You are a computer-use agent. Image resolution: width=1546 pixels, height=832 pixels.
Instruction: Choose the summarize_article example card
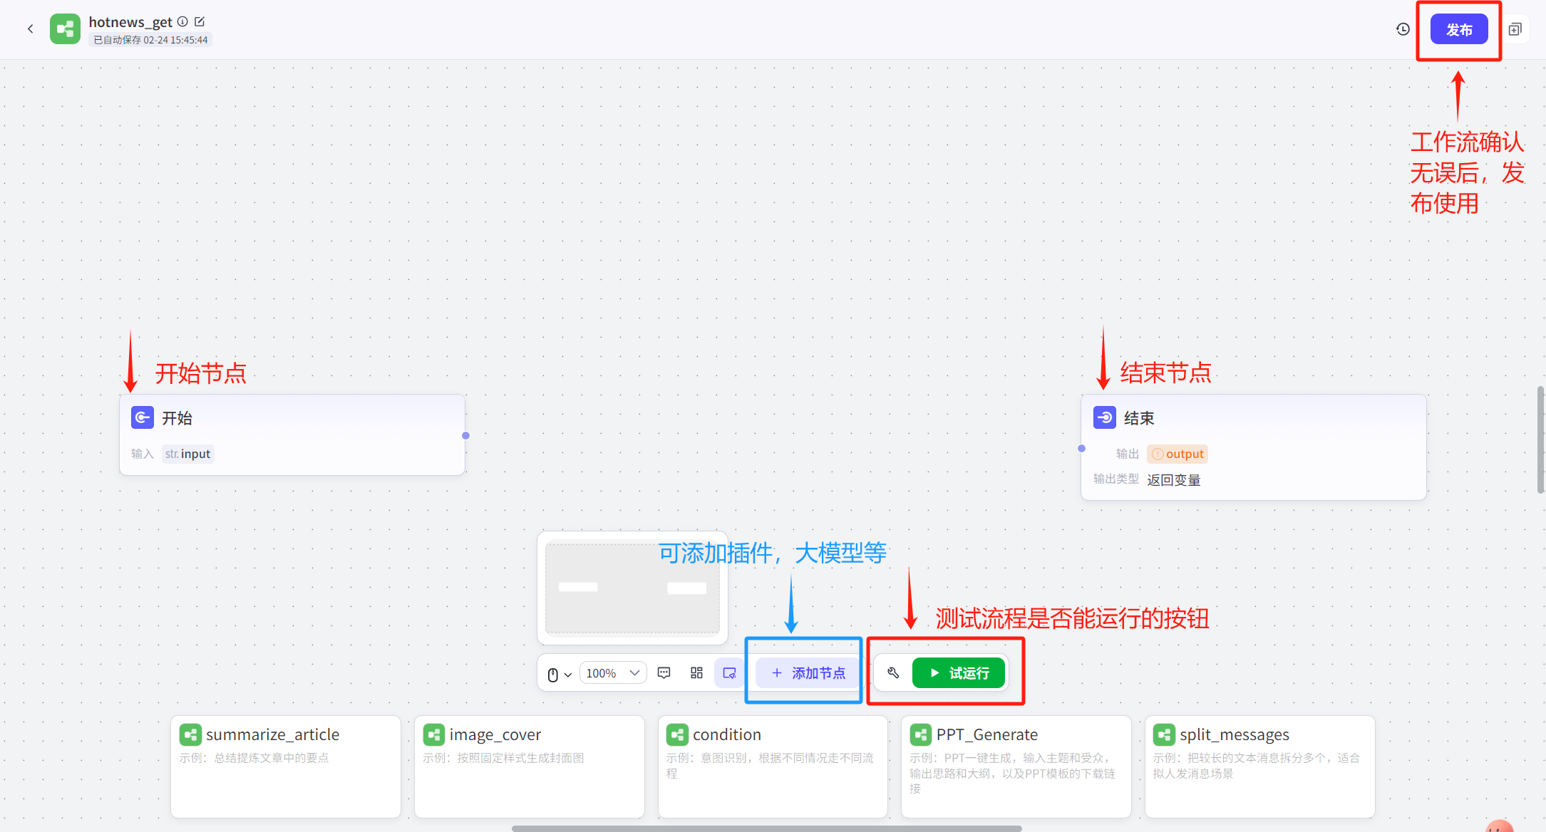coord(285,766)
